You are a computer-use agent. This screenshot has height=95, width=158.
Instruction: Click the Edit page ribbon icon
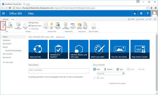pos(3,24)
